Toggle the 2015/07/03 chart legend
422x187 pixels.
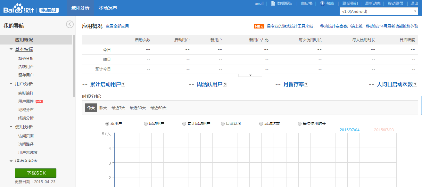coord(384,130)
